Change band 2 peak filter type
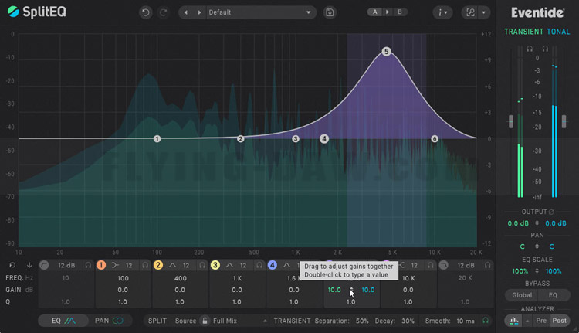Viewport: 579px width, 333px height. coord(172,265)
